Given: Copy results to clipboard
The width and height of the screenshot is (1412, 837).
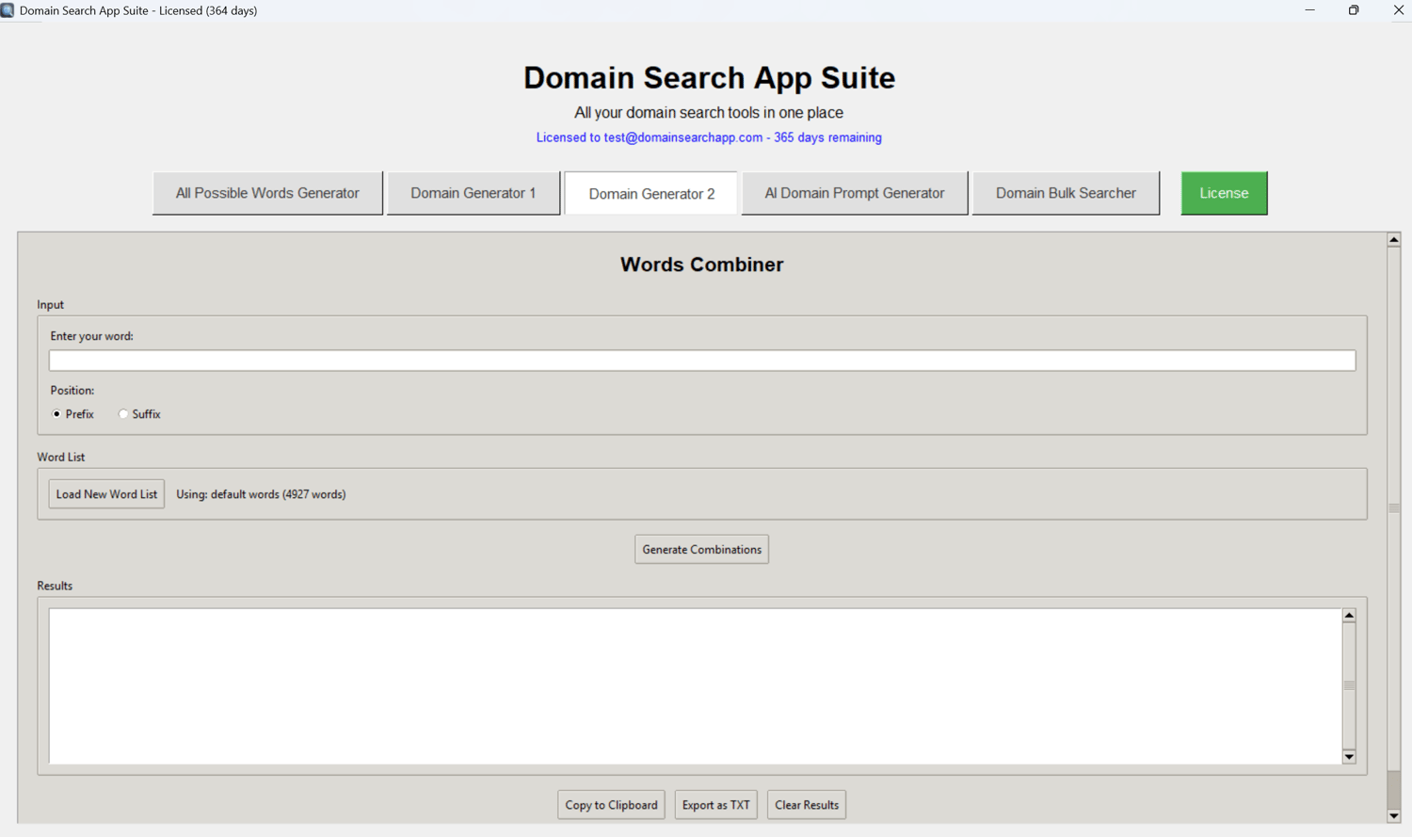Looking at the screenshot, I should pos(611,805).
